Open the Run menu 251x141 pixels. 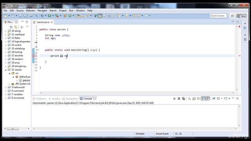[71, 11]
